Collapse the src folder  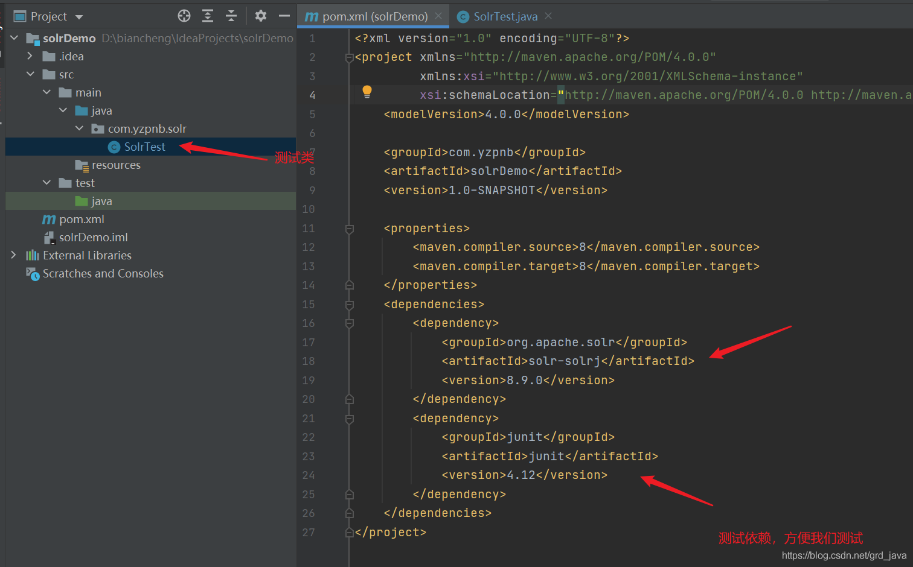[x=31, y=74]
